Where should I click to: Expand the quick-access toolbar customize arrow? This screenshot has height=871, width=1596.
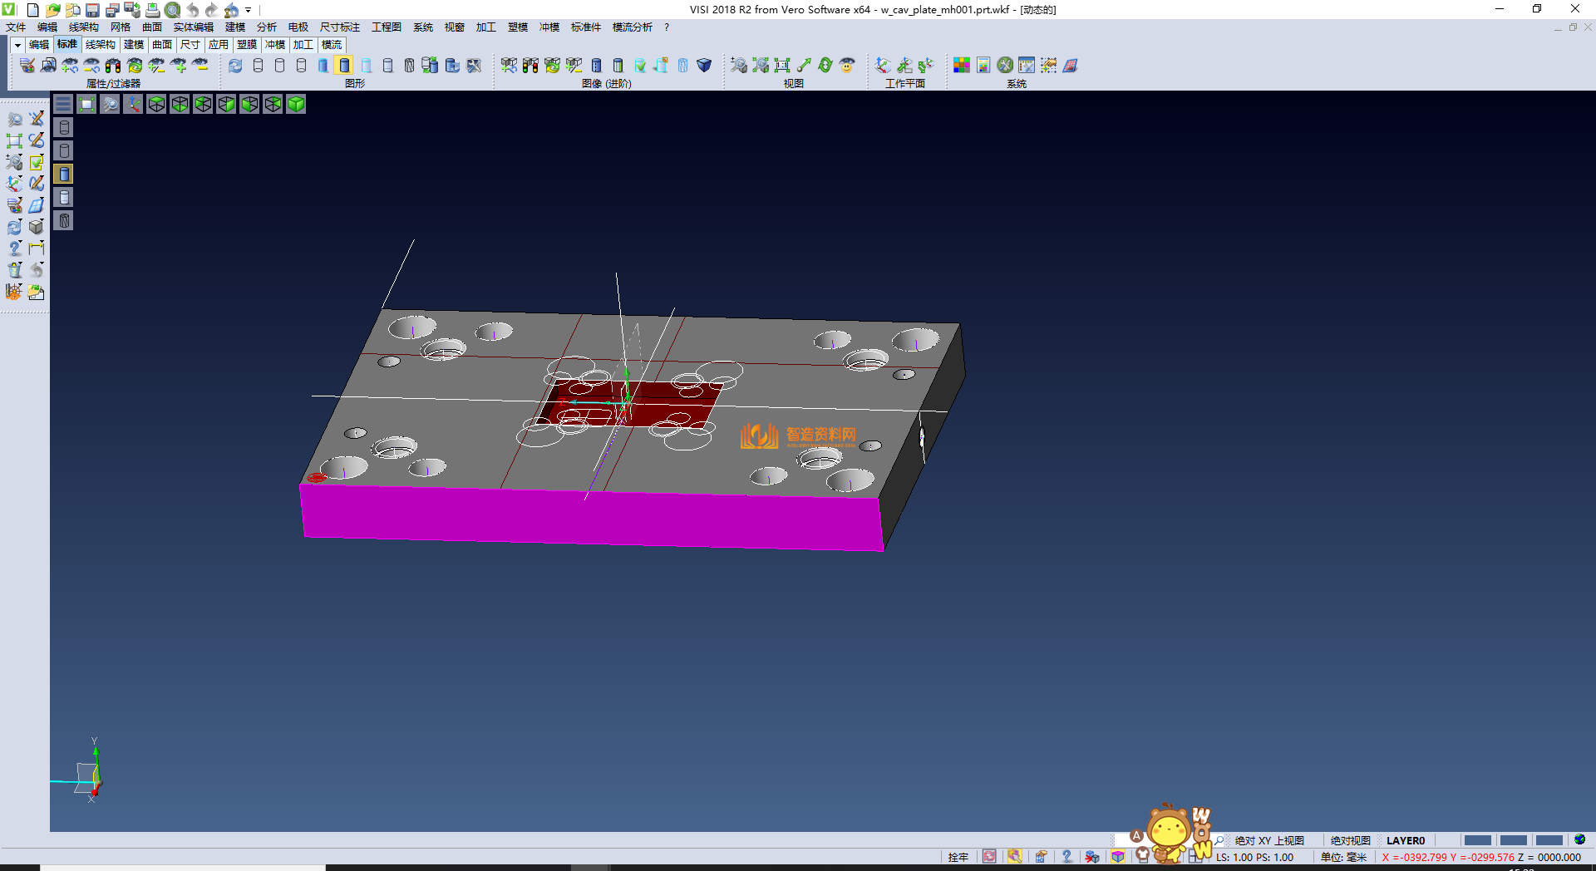tap(248, 10)
